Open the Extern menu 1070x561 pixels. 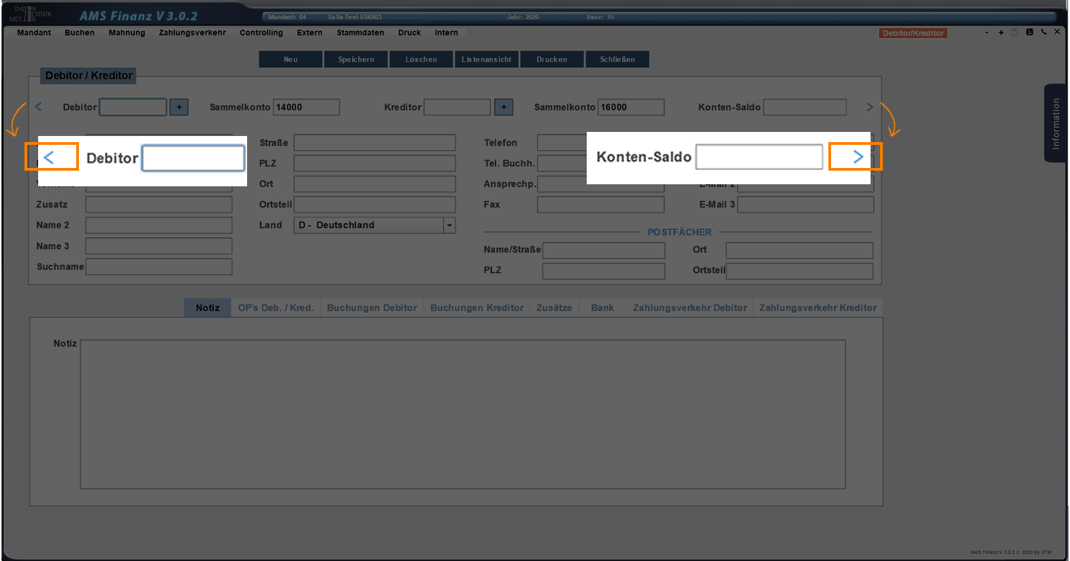point(310,33)
